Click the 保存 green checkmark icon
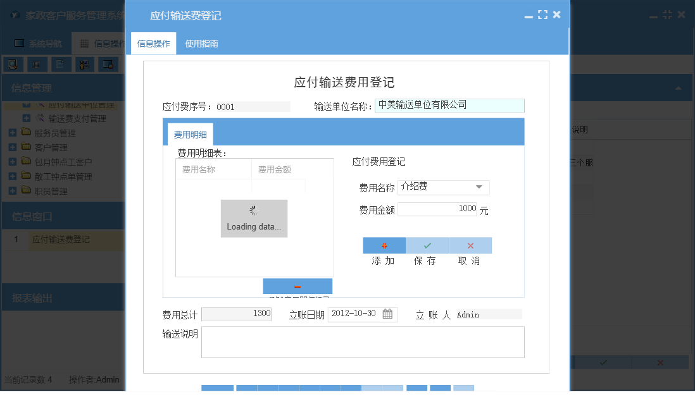The width and height of the screenshot is (695, 411). point(427,245)
